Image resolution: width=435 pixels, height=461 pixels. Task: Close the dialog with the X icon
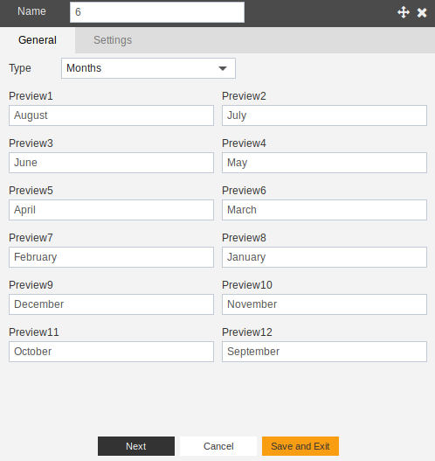(x=422, y=12)
